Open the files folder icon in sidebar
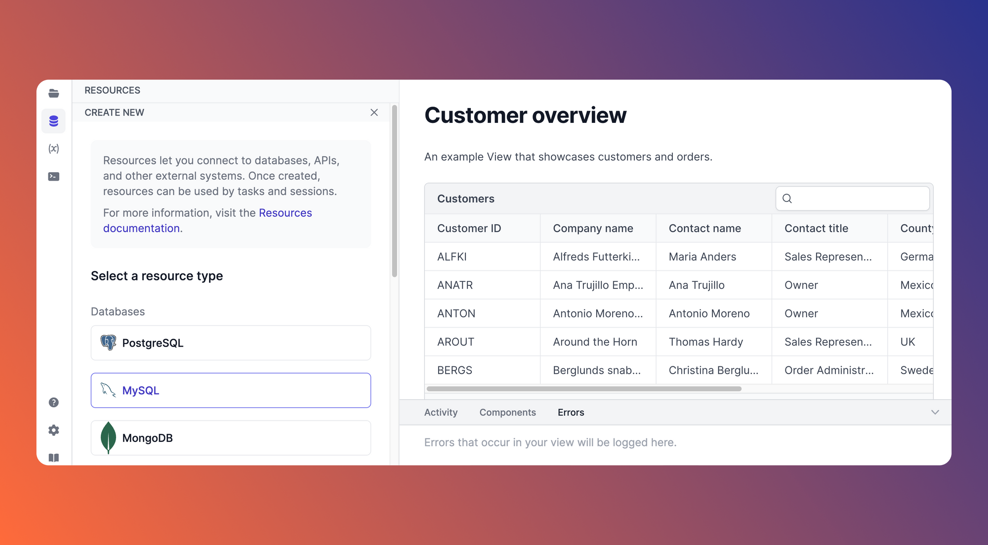Screen dimensions: 988x545 pyautogui.click(x=54, y=93)
